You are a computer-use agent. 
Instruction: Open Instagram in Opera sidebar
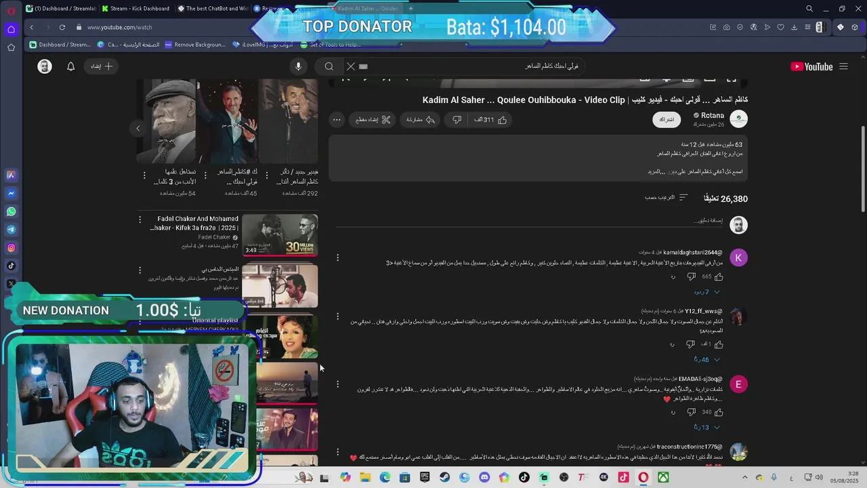coord(11,248)
